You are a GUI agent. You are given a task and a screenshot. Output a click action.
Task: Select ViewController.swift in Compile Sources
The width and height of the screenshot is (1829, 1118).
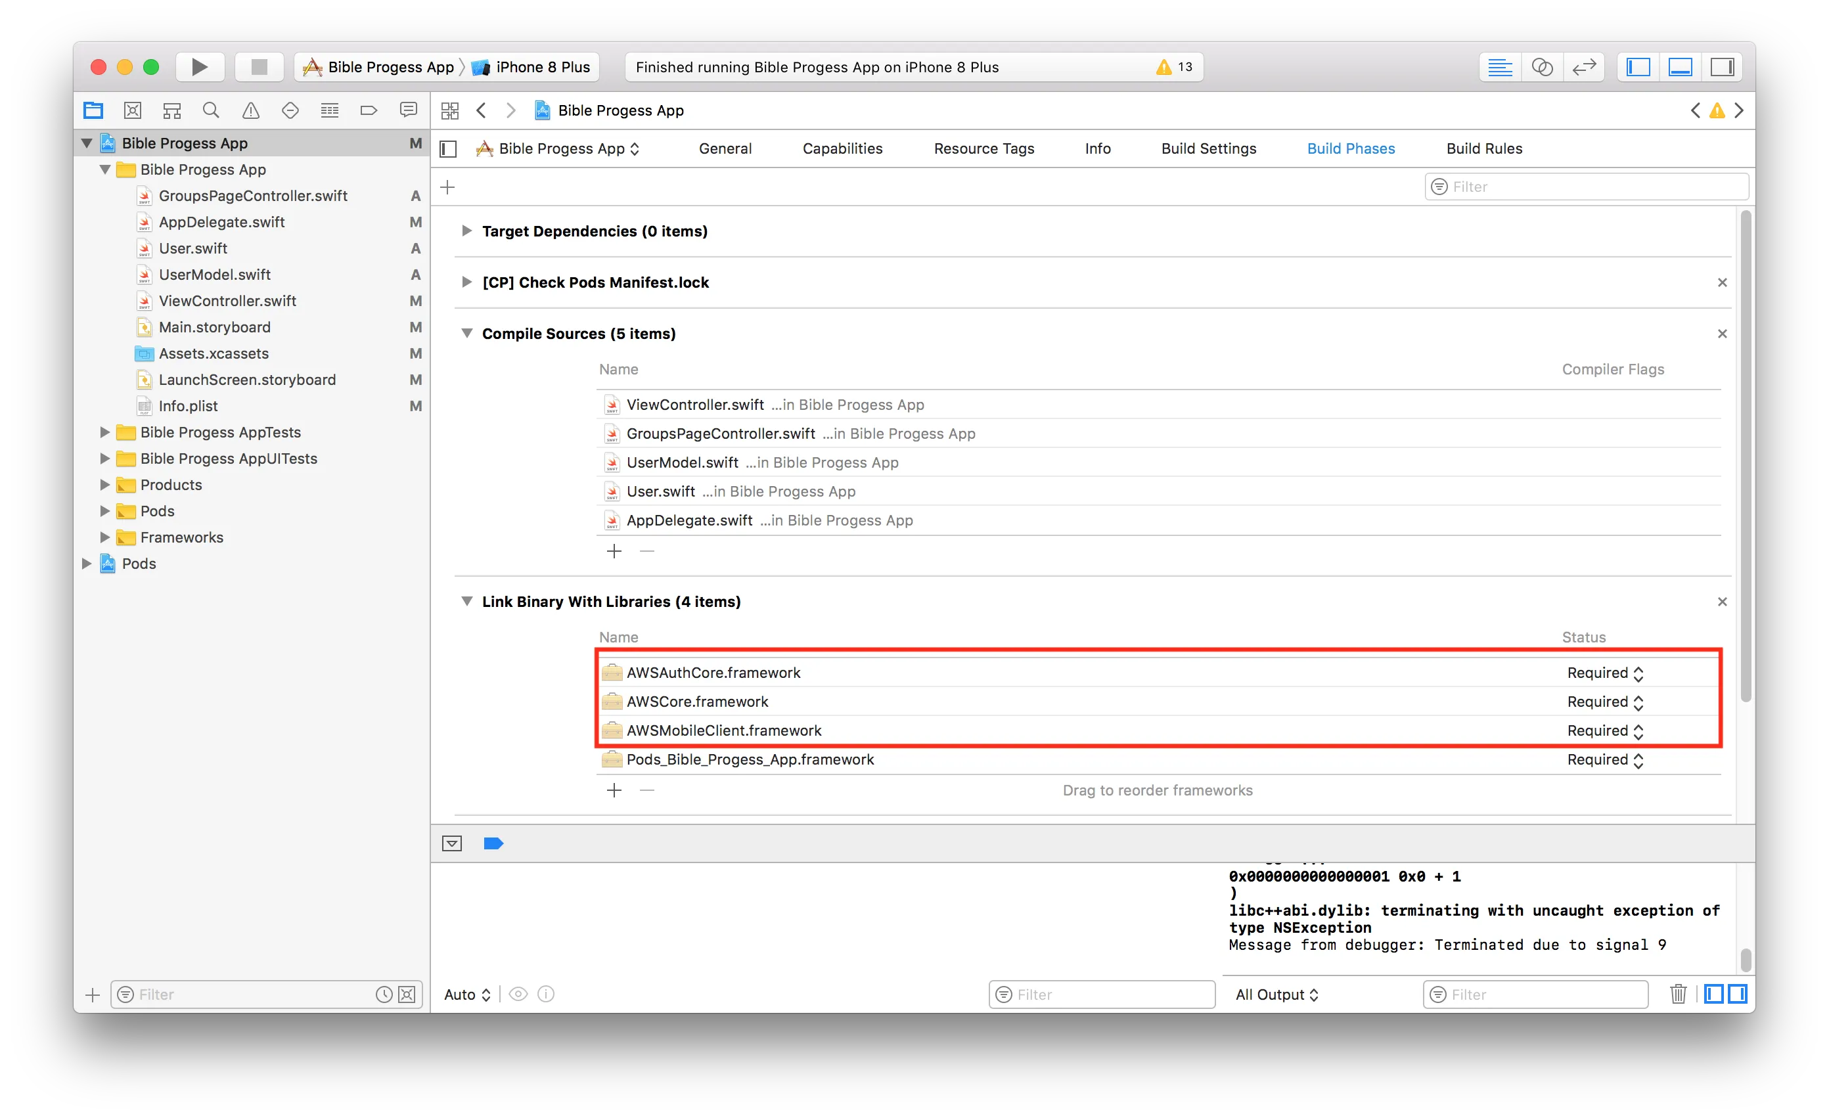[1158, 405]
